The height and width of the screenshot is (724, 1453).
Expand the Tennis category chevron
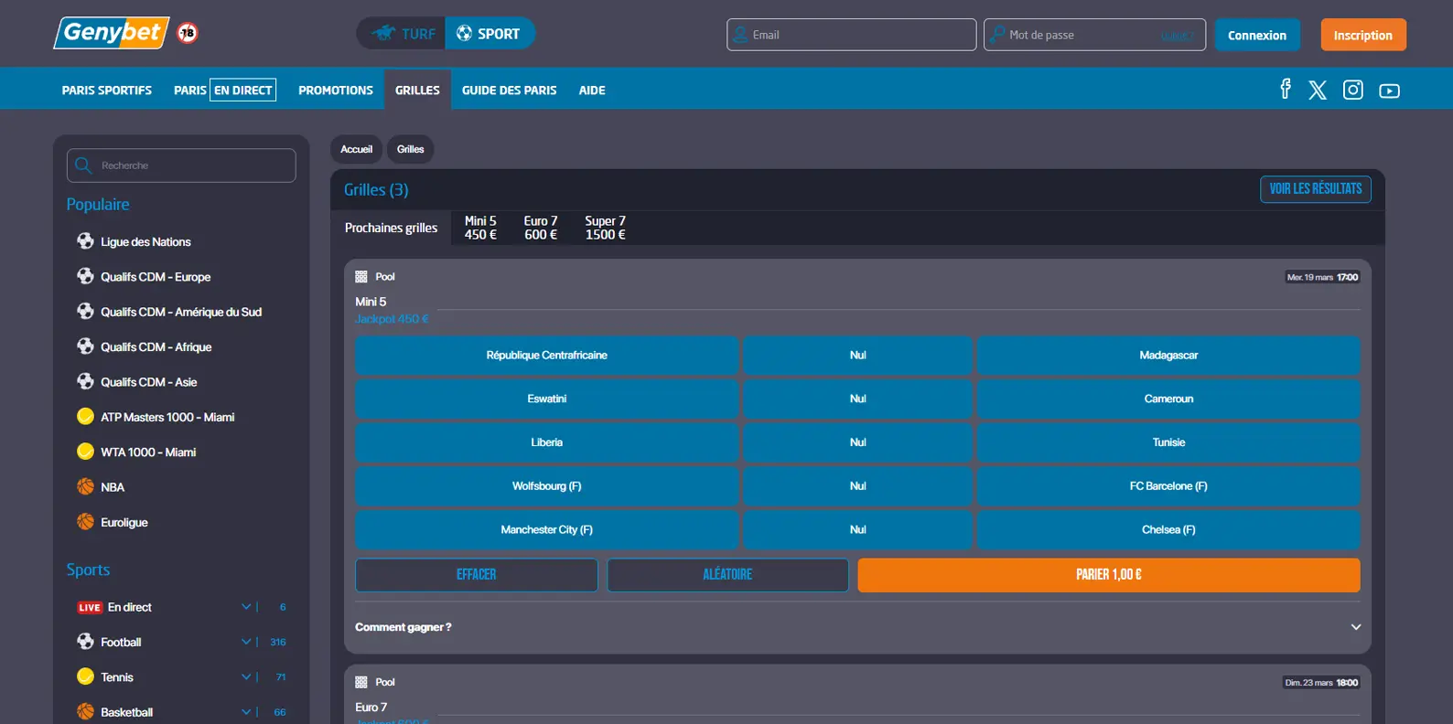(245, 676)
